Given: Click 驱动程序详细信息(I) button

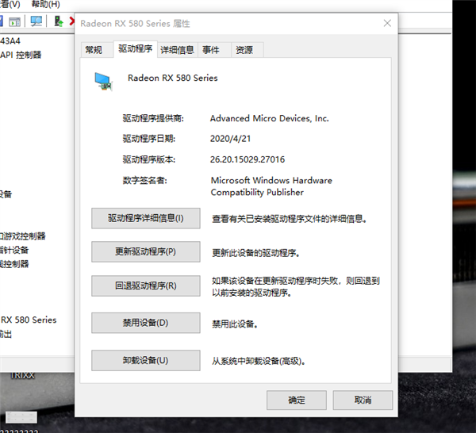Looking at the screenshot, I should 146,218.
